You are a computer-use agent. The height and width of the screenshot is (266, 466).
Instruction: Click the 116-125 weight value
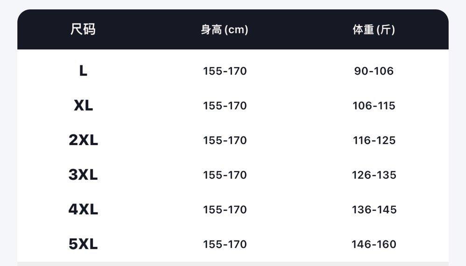pyautogui.click(x=374, y=140)
